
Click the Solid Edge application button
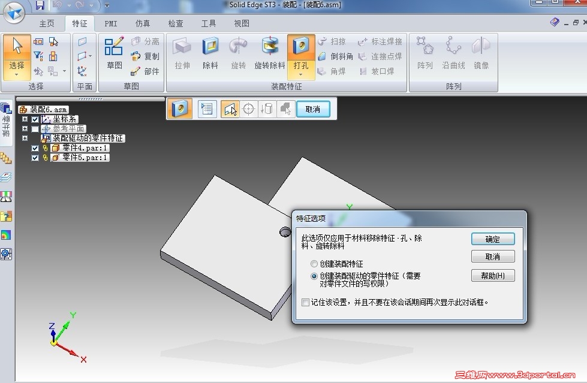click(x=14, y=12)
